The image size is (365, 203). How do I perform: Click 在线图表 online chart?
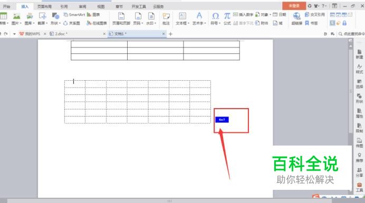point(97,23)
